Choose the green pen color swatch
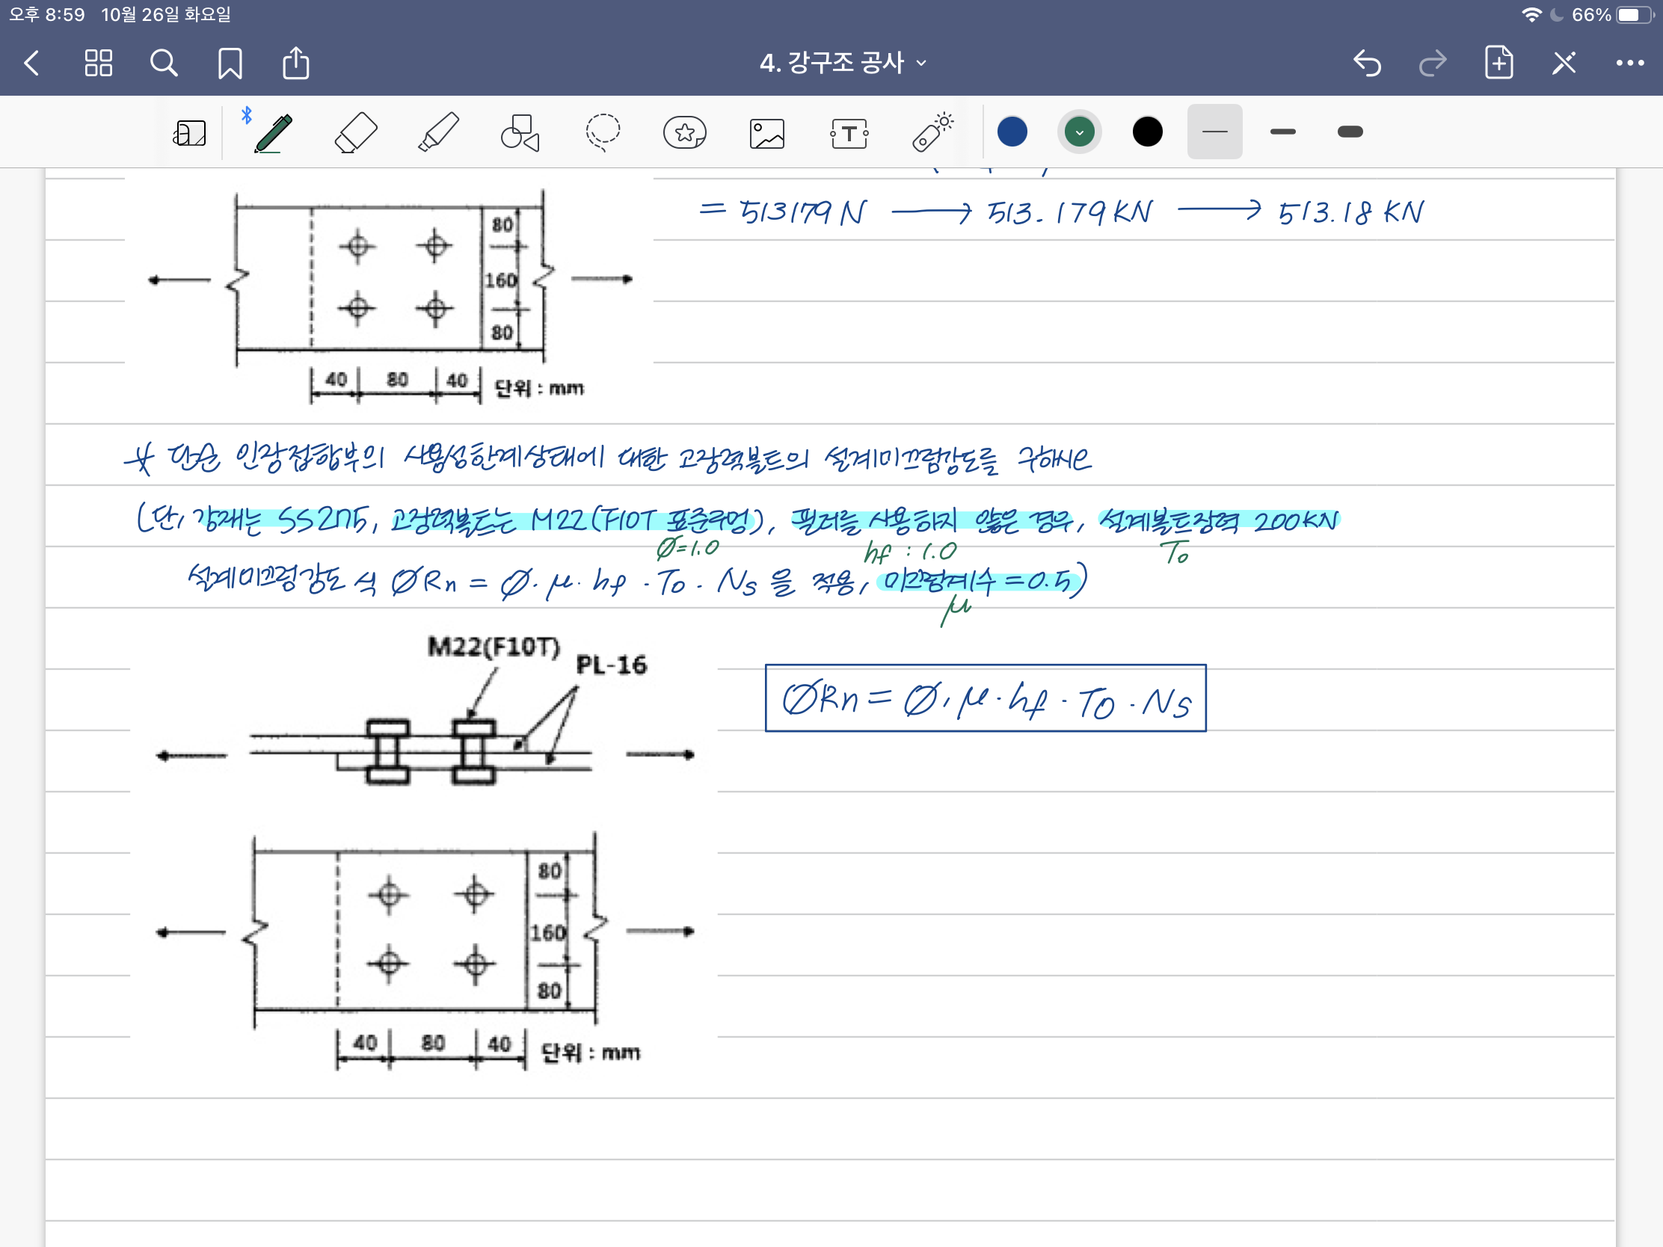The height and width of the screenshot is (1247, 1663). 1080,132
